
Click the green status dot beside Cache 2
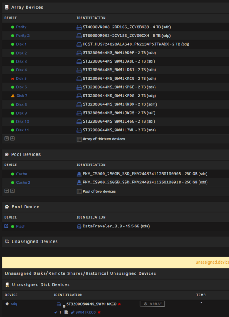(13, 183)
